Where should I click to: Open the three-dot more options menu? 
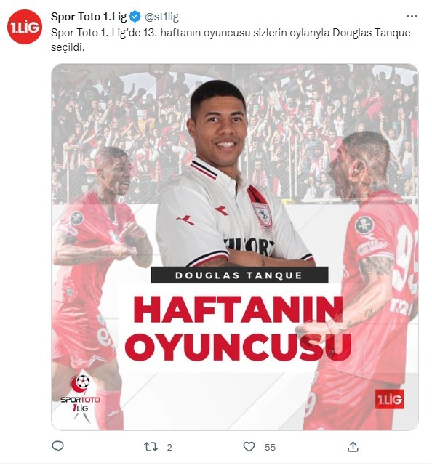pos(412,17)
